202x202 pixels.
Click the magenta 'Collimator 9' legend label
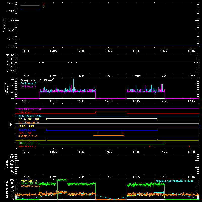(28, 86)
